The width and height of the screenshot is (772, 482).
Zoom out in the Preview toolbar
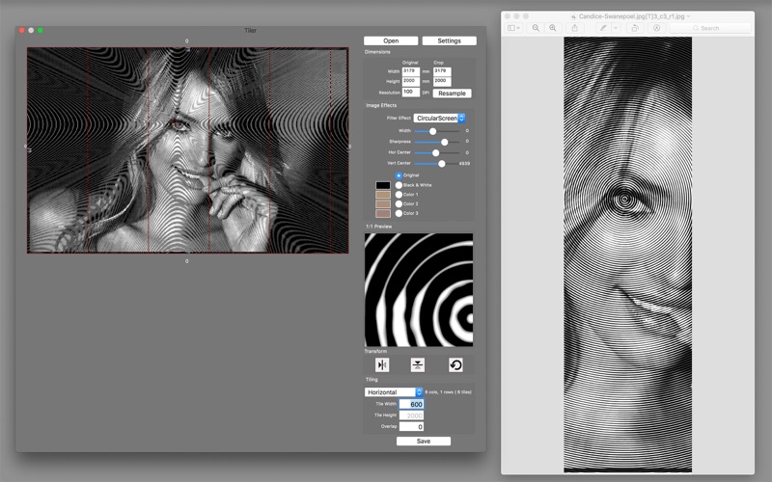[536, 28]
